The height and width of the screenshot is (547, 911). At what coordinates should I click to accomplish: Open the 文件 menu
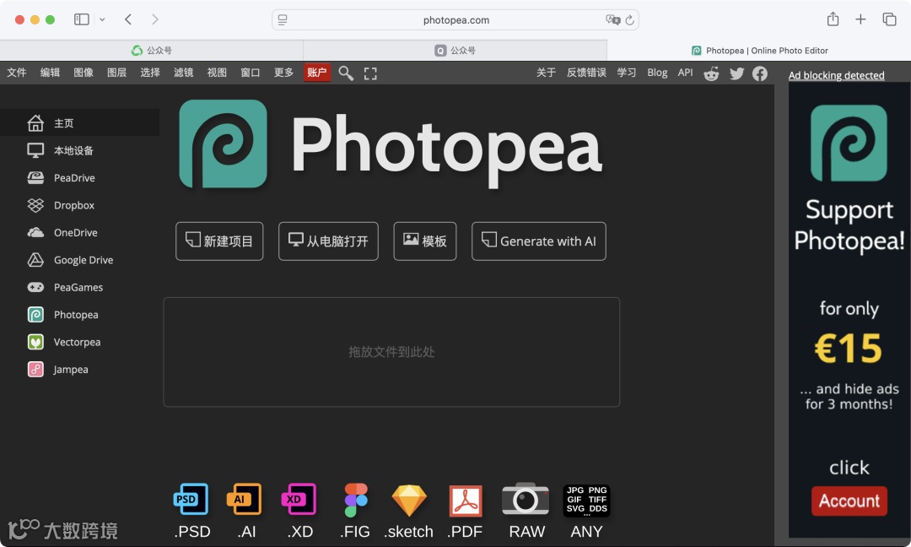(x=16, y=73)
